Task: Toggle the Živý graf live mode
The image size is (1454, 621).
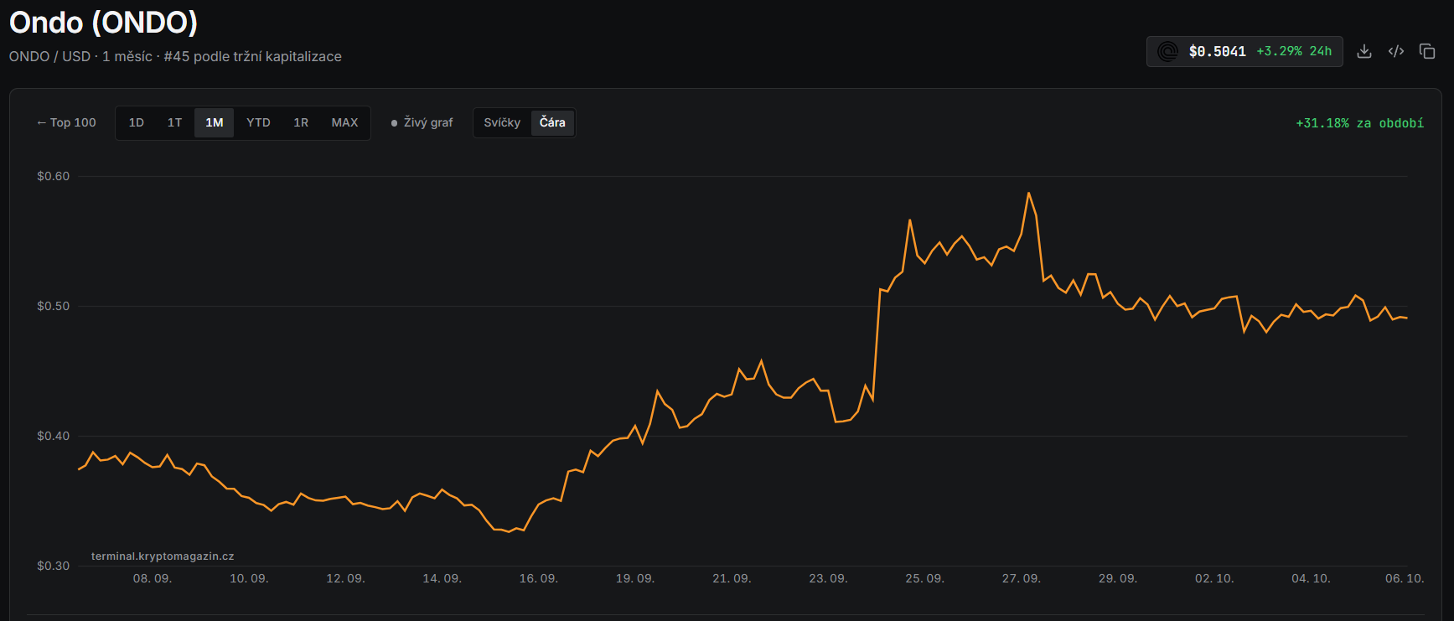Action: pyautogui.click(x=422, y=122)
